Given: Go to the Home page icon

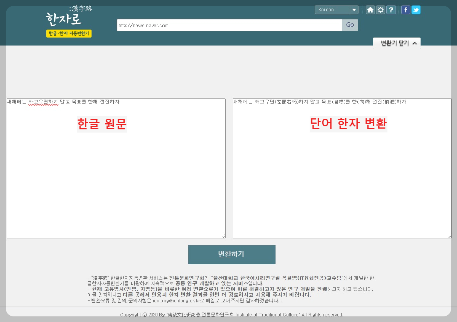Looking at the screenshot, I should [x=371, y=9].
